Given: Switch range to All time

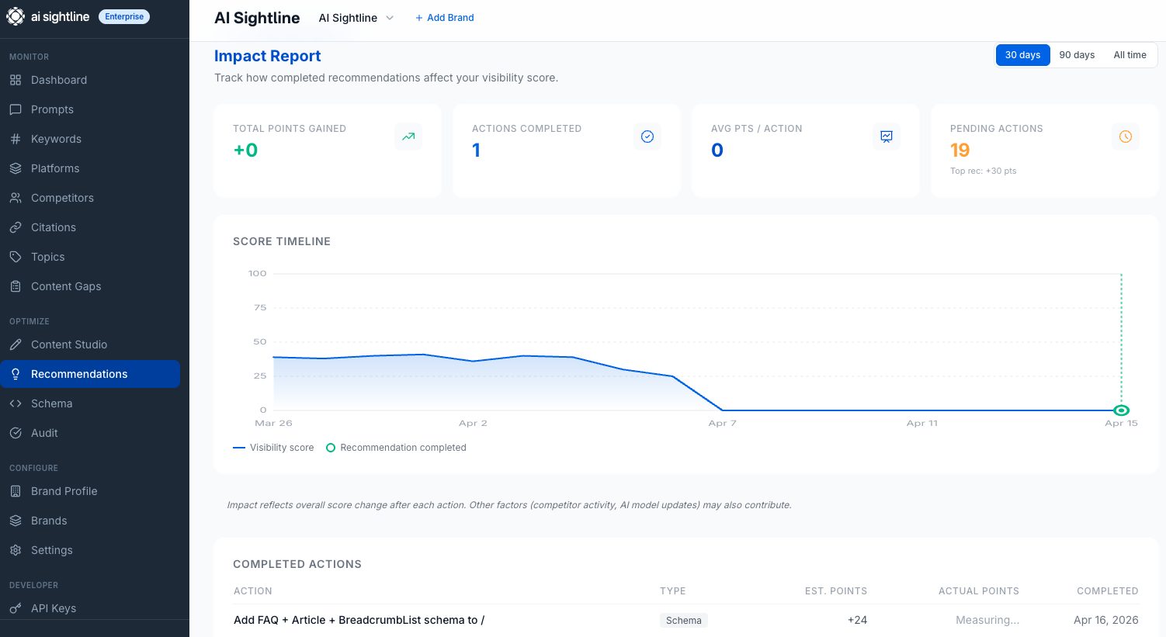Looking at the screenshot, I should coord(1130,55).
